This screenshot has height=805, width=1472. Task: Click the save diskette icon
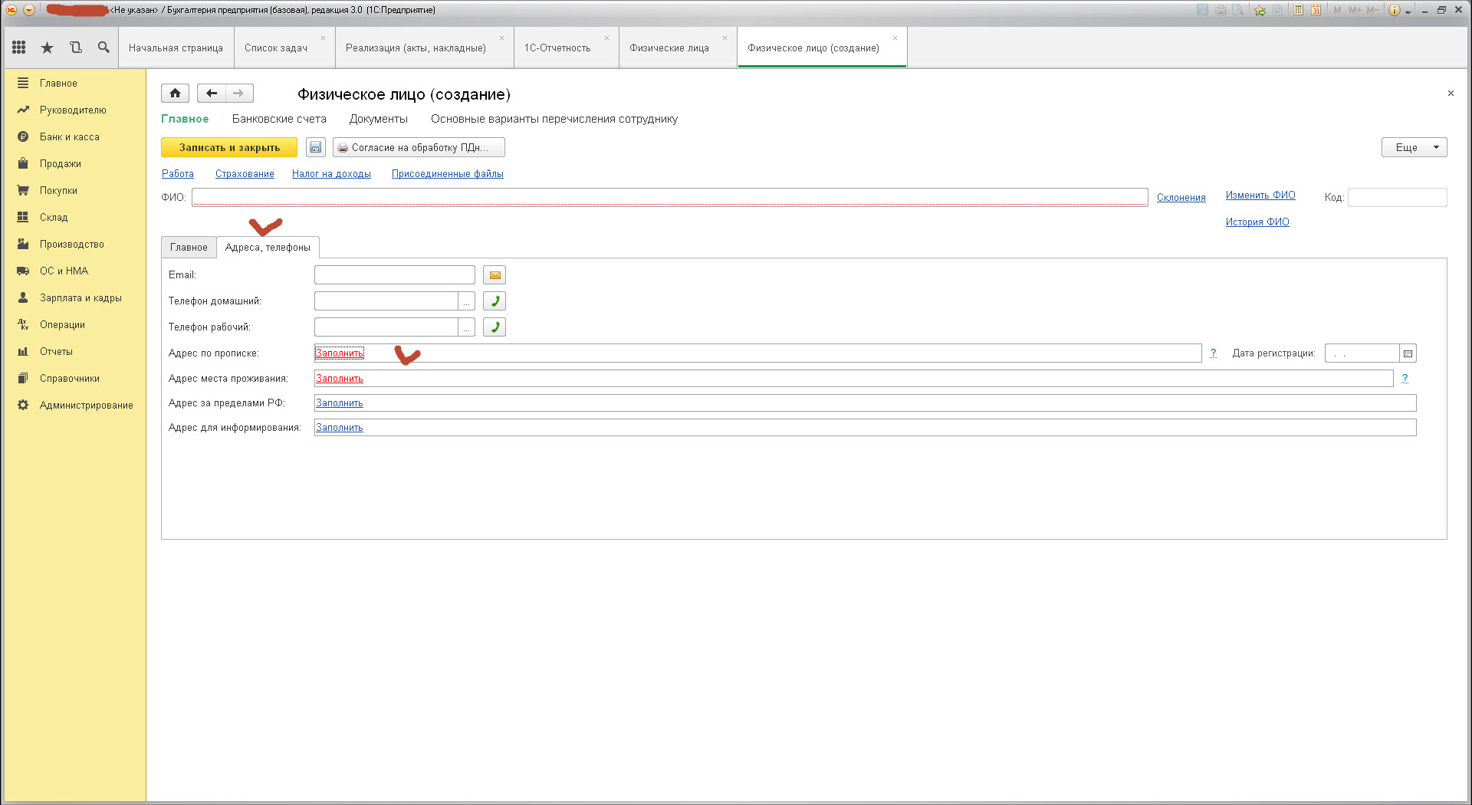[315, 147]
